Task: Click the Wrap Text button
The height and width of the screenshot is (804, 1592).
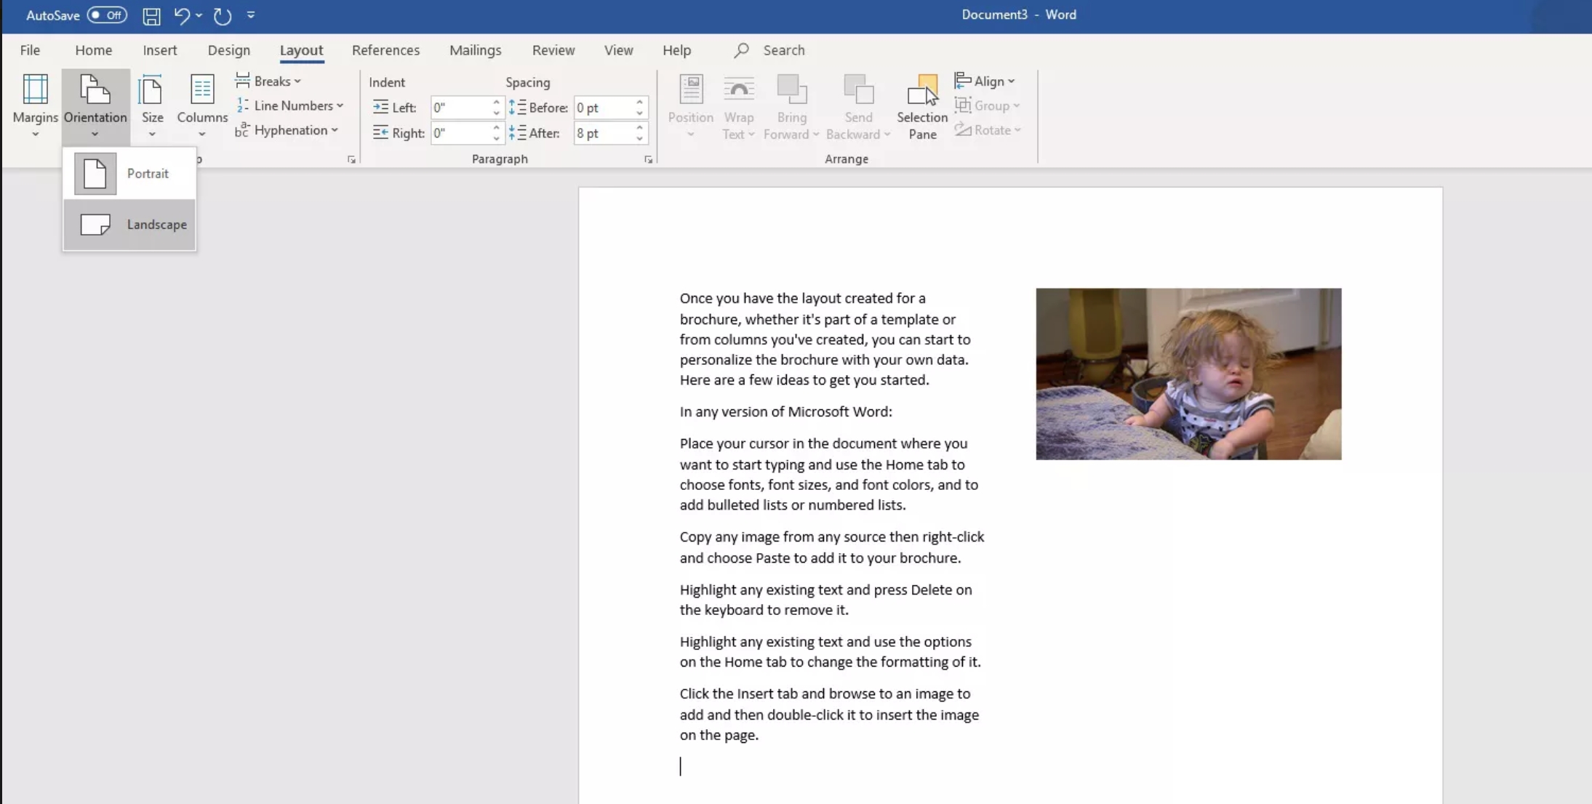Action: (x=738, y=106)
